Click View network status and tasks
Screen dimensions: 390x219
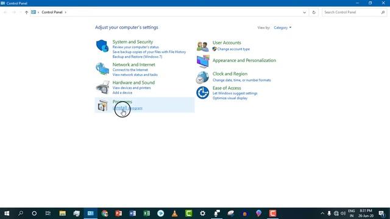tap(135, 74)
